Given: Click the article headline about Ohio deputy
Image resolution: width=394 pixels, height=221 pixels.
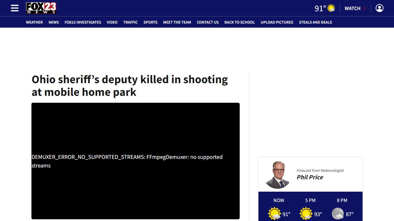Looking at the screenshot, I should tap(130, 86).
